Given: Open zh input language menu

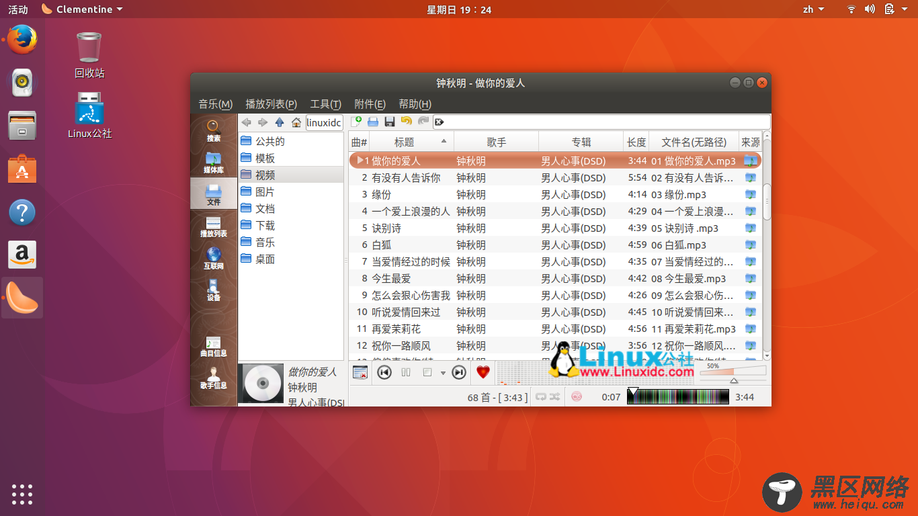Looking at the screenshot, I should click(813, 9).
